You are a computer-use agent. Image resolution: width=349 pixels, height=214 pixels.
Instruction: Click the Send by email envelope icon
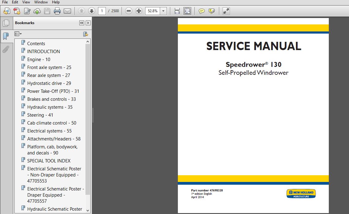click(x=67, y=11)
